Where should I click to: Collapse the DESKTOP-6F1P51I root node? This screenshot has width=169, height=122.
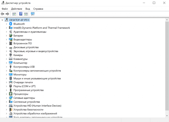tap(2, 20)
